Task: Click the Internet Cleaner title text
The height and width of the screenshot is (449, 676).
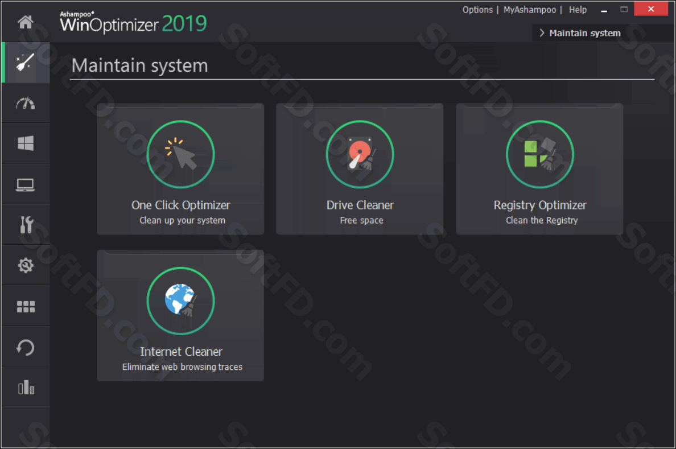Action: pos(181,352)
